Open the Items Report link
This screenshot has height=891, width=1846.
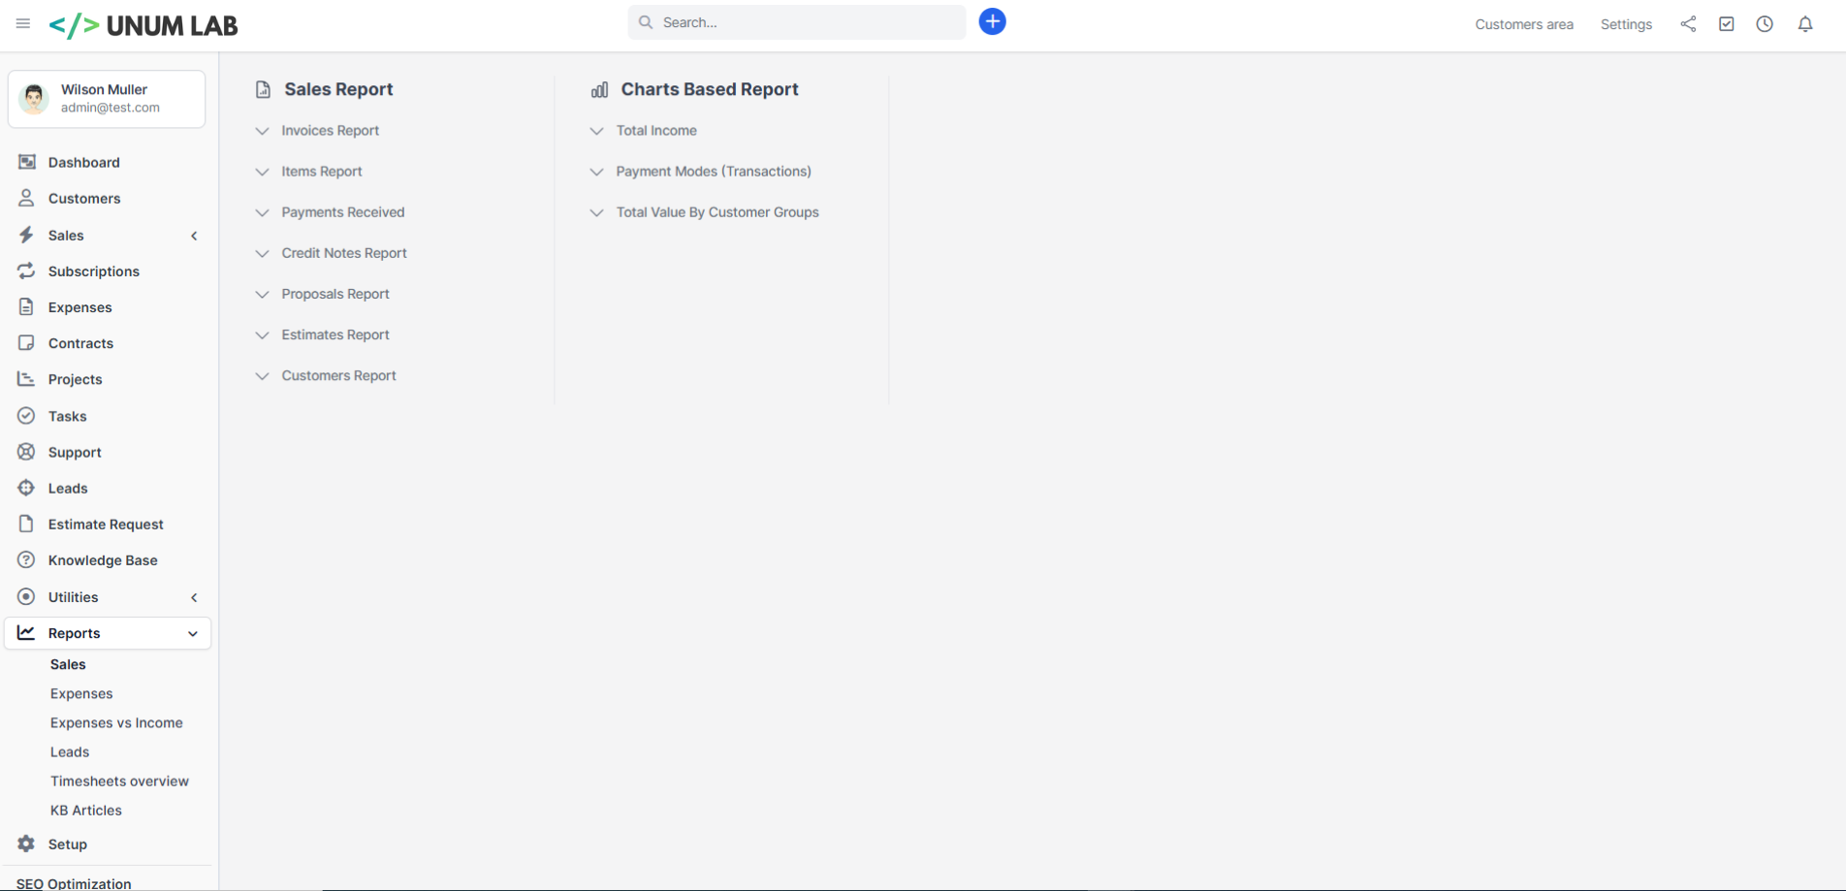pos(322,171)
